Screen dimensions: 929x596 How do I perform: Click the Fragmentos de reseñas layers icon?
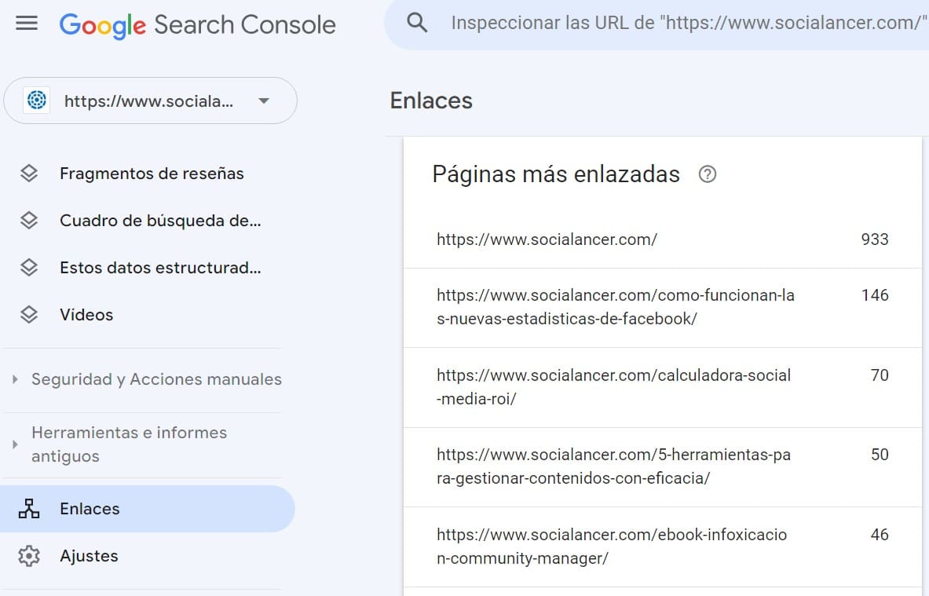coord(29,174)
